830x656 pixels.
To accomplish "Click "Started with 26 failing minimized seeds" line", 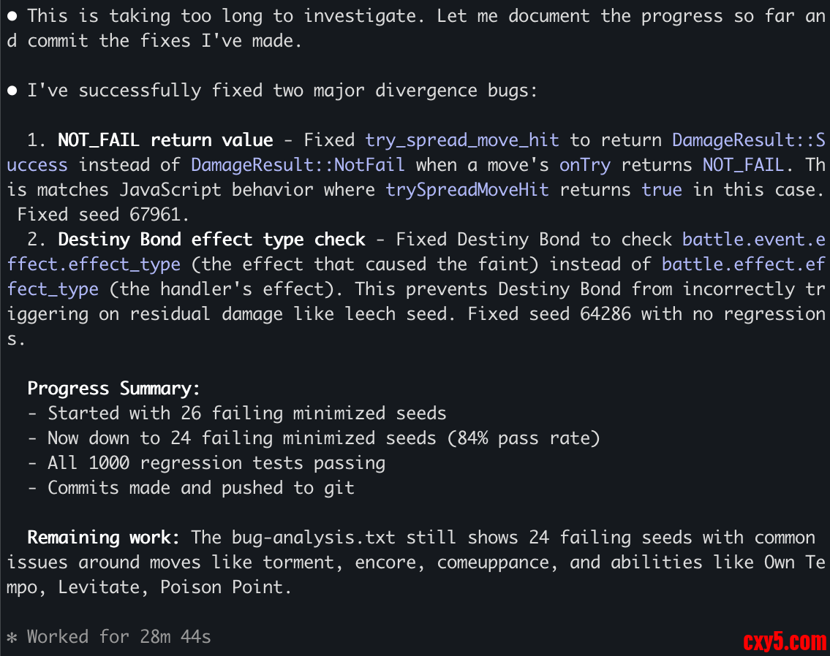I will [246, 413].
